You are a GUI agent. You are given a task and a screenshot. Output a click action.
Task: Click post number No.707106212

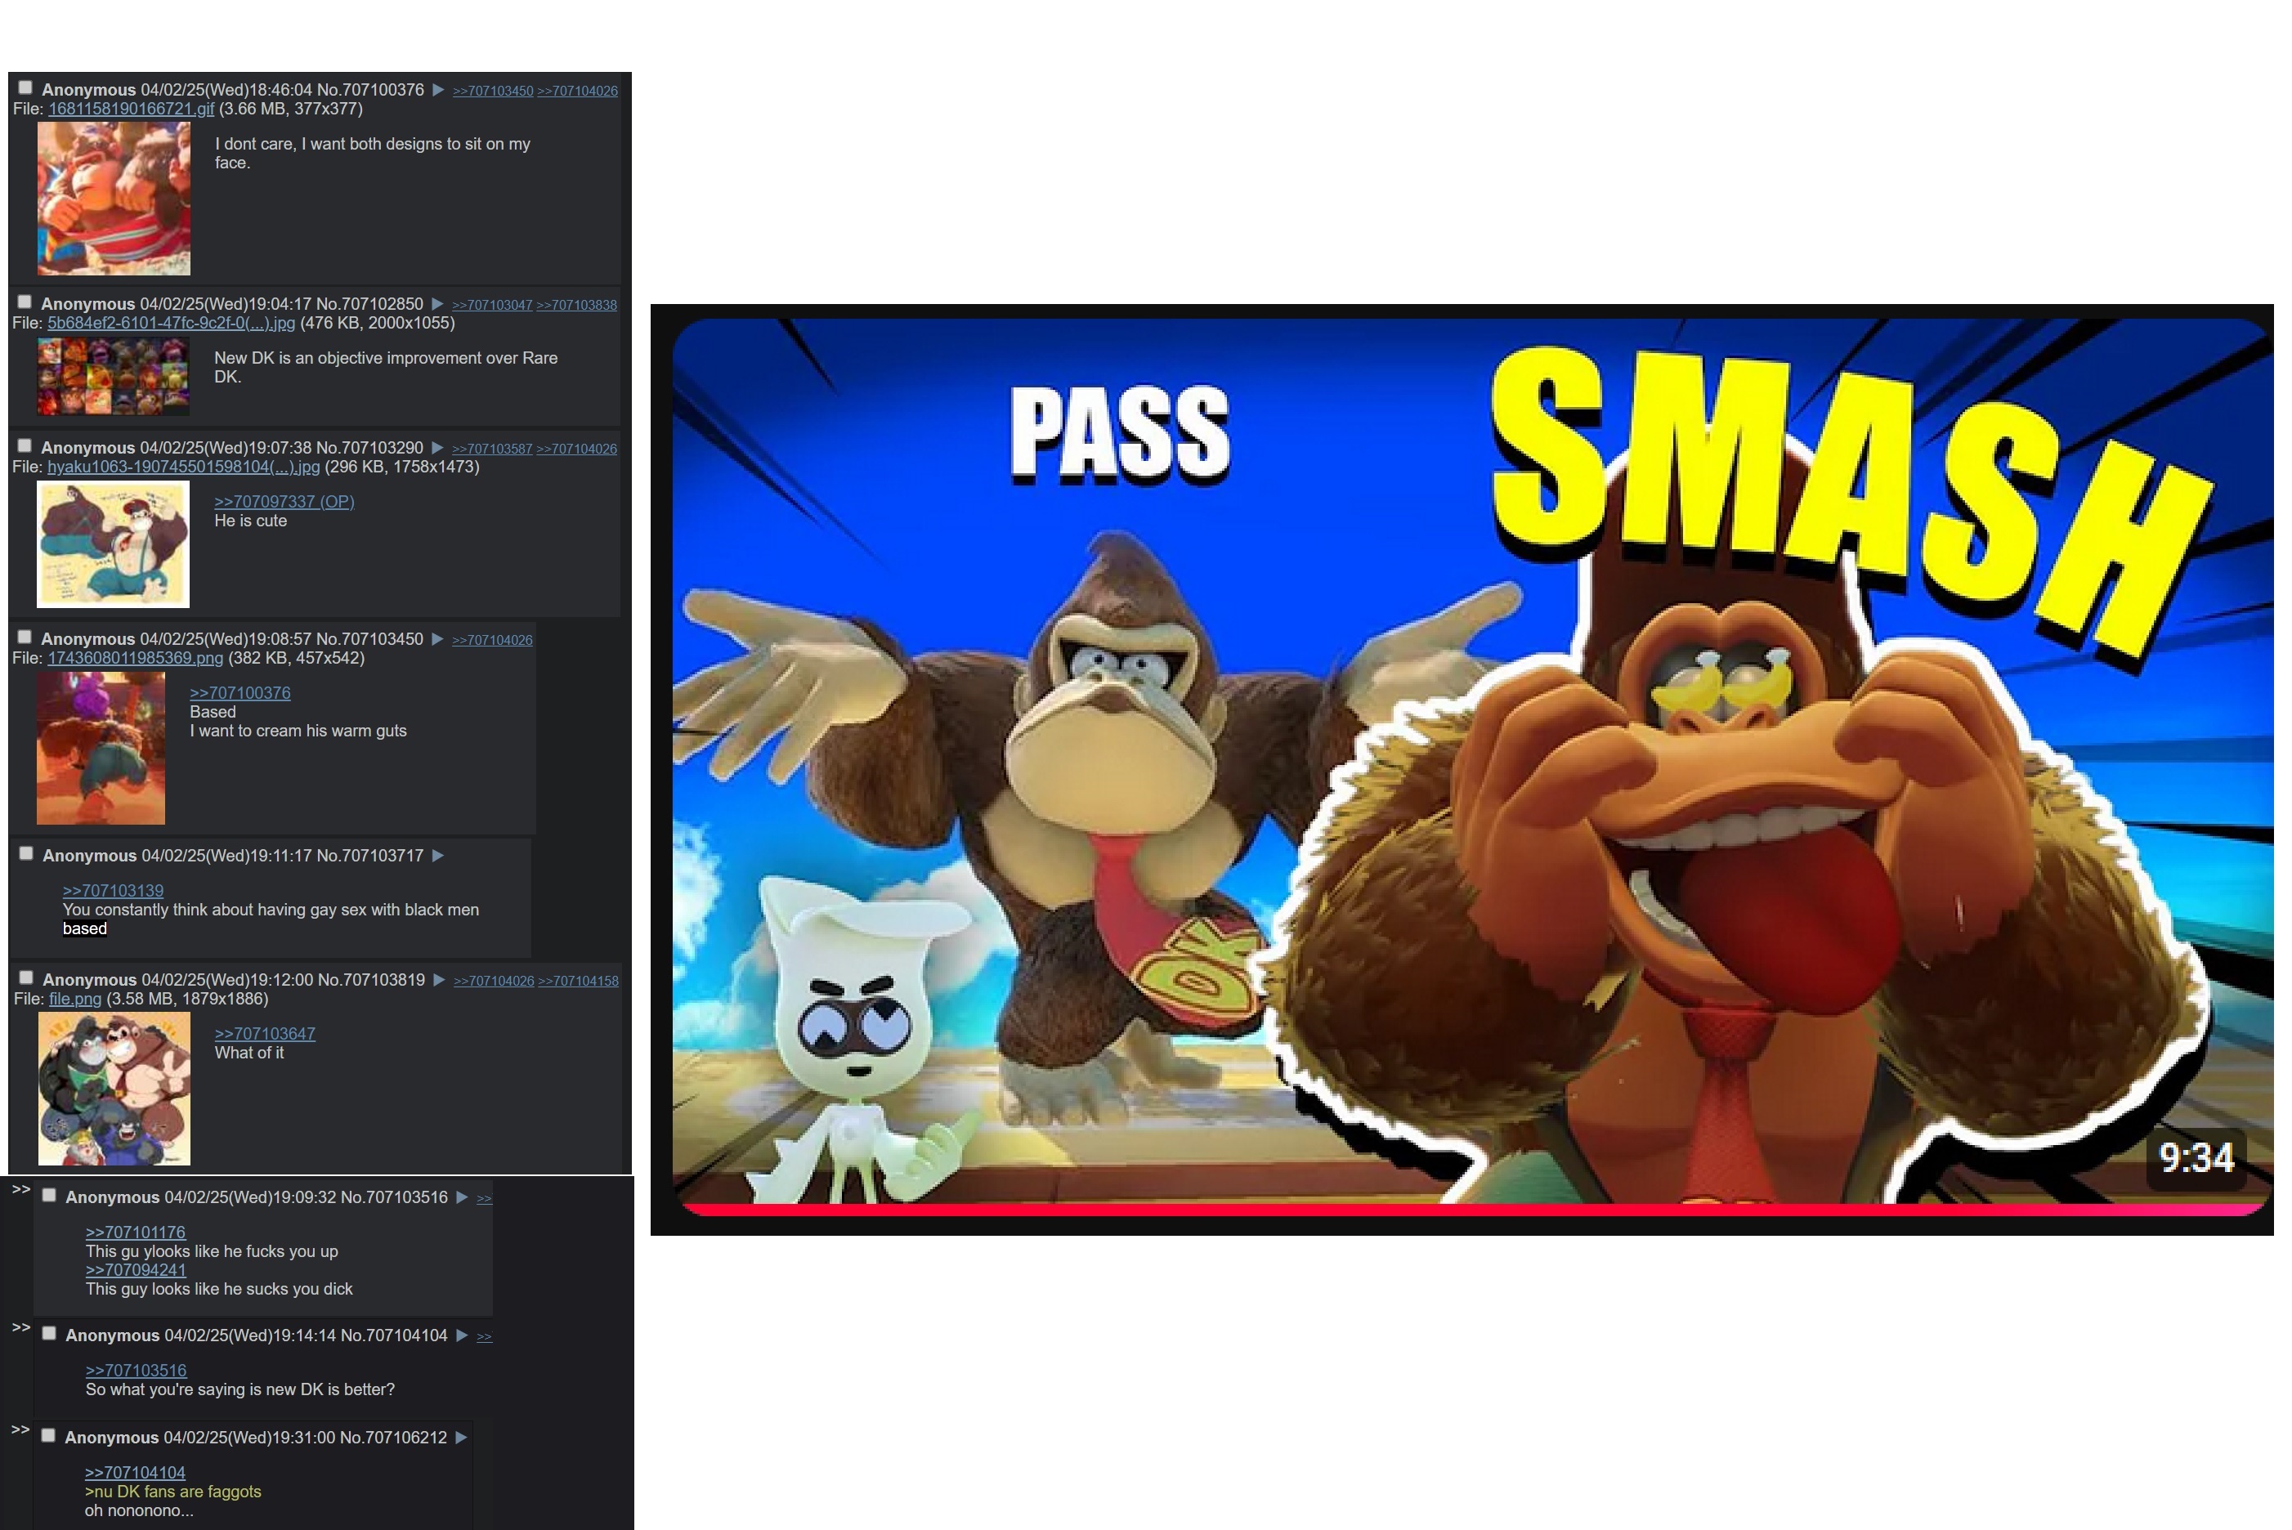click(x=393, y=1438)
